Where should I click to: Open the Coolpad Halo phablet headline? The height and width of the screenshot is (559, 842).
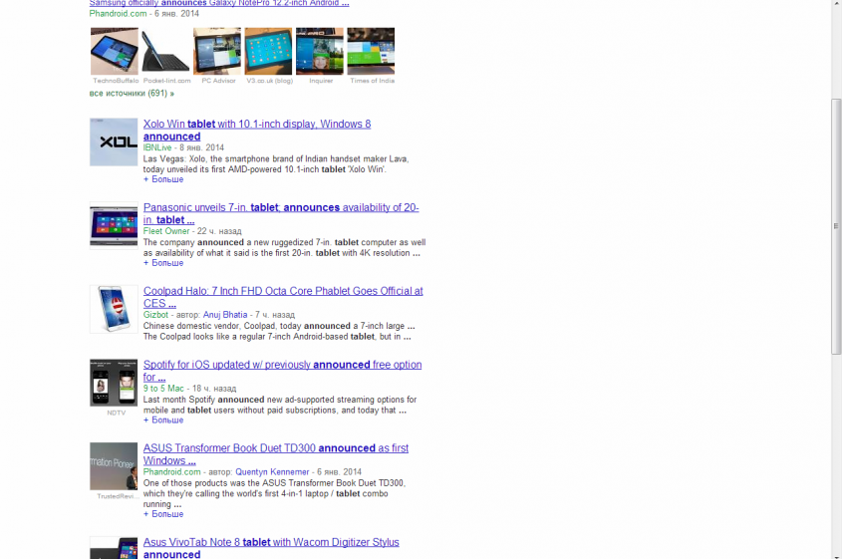pos(283,291)
